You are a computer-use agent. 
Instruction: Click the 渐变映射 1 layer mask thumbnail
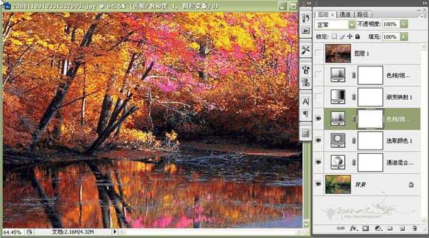coord(370,97)
